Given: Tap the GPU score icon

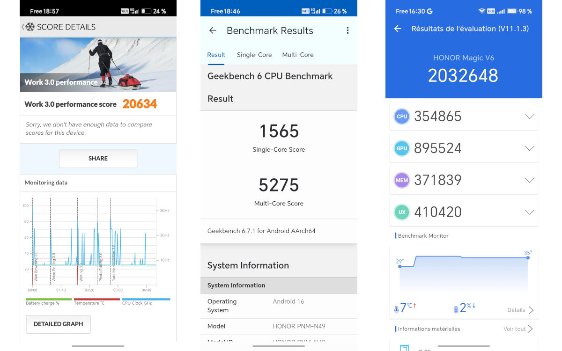Looking at the screenshot, I should 402,148.
